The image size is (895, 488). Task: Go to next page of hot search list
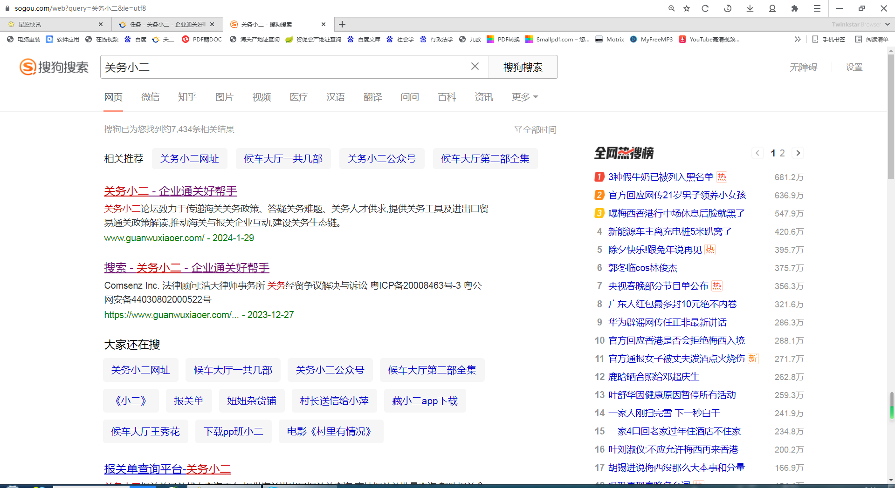tap(798, 153)
